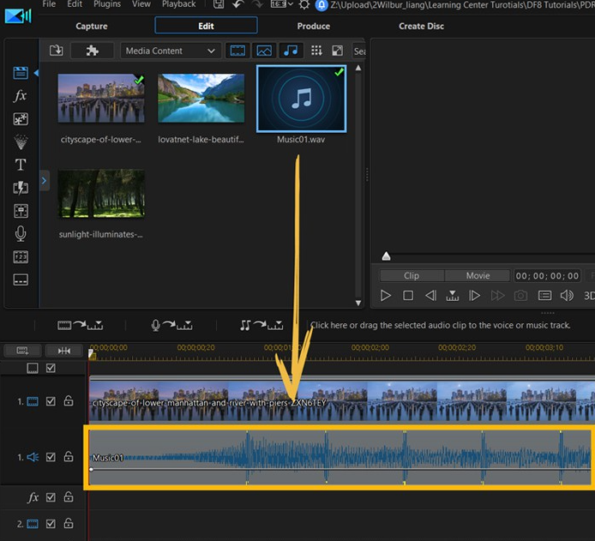This screenshot has width=595, height=541.
Task: Open the Media Room panel
Action: point(21,73)
